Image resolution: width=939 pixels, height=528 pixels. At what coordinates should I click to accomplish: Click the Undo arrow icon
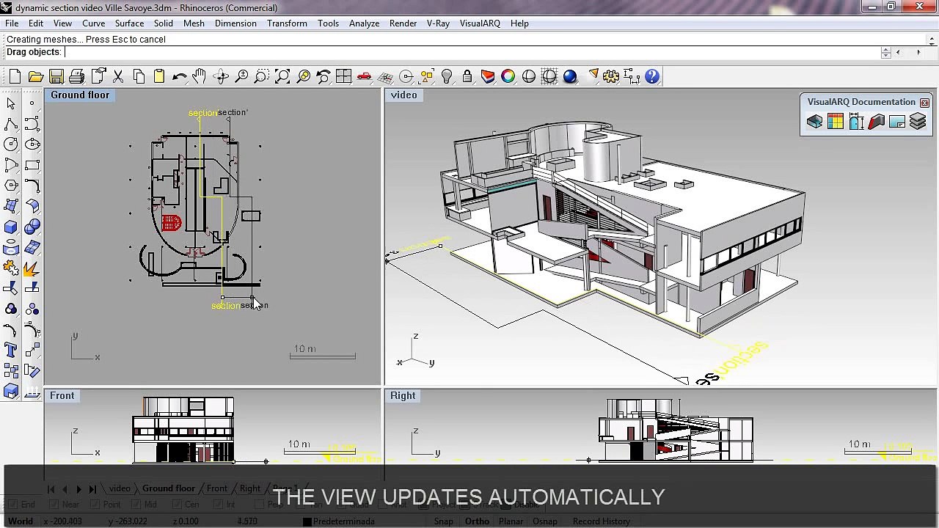click(179, 76)
